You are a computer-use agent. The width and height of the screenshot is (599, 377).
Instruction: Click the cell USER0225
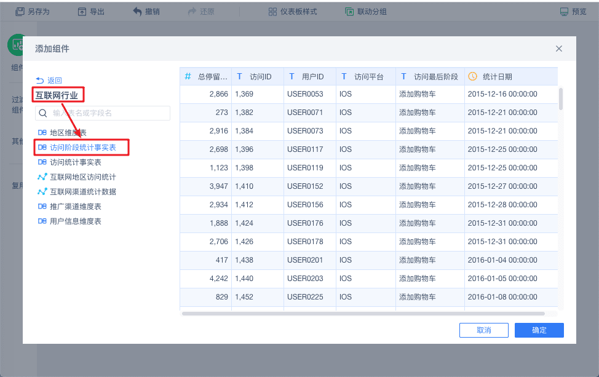[305, 297]
